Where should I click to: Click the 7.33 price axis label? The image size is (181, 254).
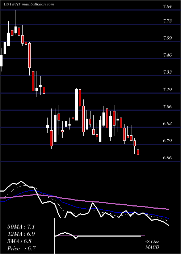pyautogui.click(x=167, y=72)
